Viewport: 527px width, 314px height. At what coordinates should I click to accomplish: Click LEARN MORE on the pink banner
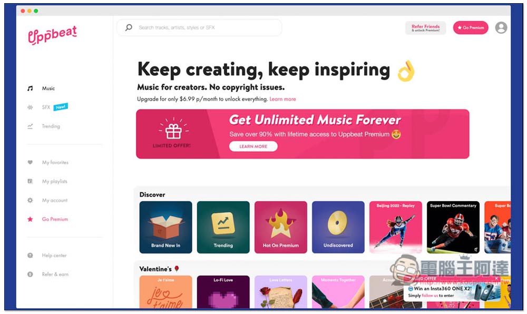[x=253, y=146]
